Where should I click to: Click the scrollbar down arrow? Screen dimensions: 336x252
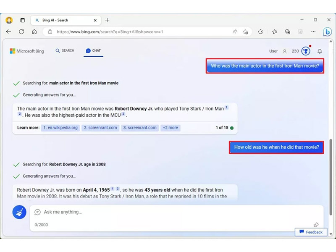click(x=331, y=234)
